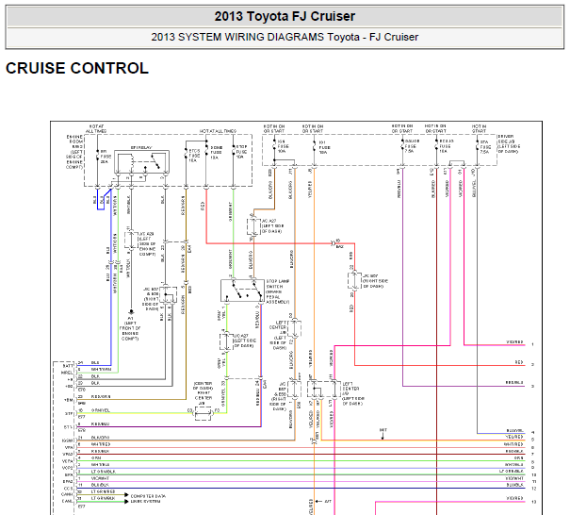The height and width of the screenshot is (515, 570).
Task: Select the right-edge GRN label by number 8
Action: click(519, 457)
